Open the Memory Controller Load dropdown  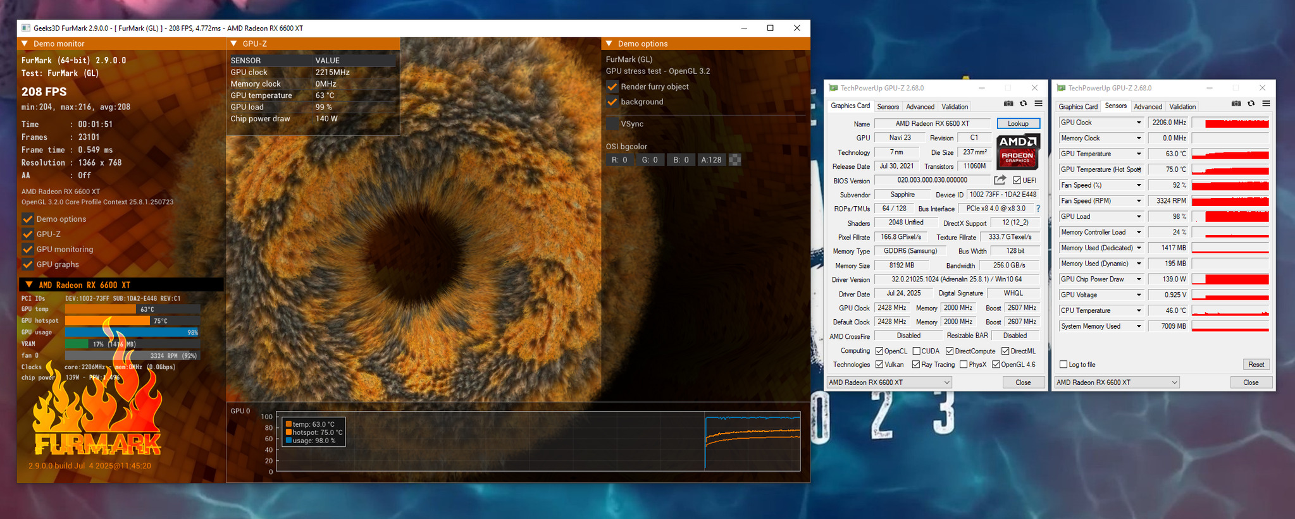click(1139, 233)
